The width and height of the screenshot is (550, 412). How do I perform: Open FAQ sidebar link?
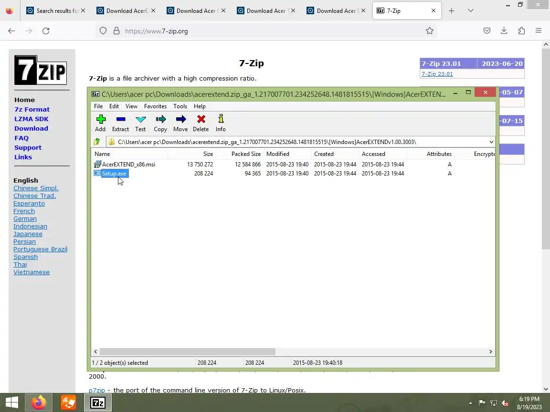pos(21,138)
